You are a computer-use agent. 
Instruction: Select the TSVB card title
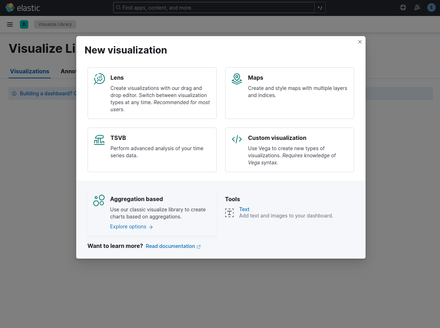click(118, 138)
